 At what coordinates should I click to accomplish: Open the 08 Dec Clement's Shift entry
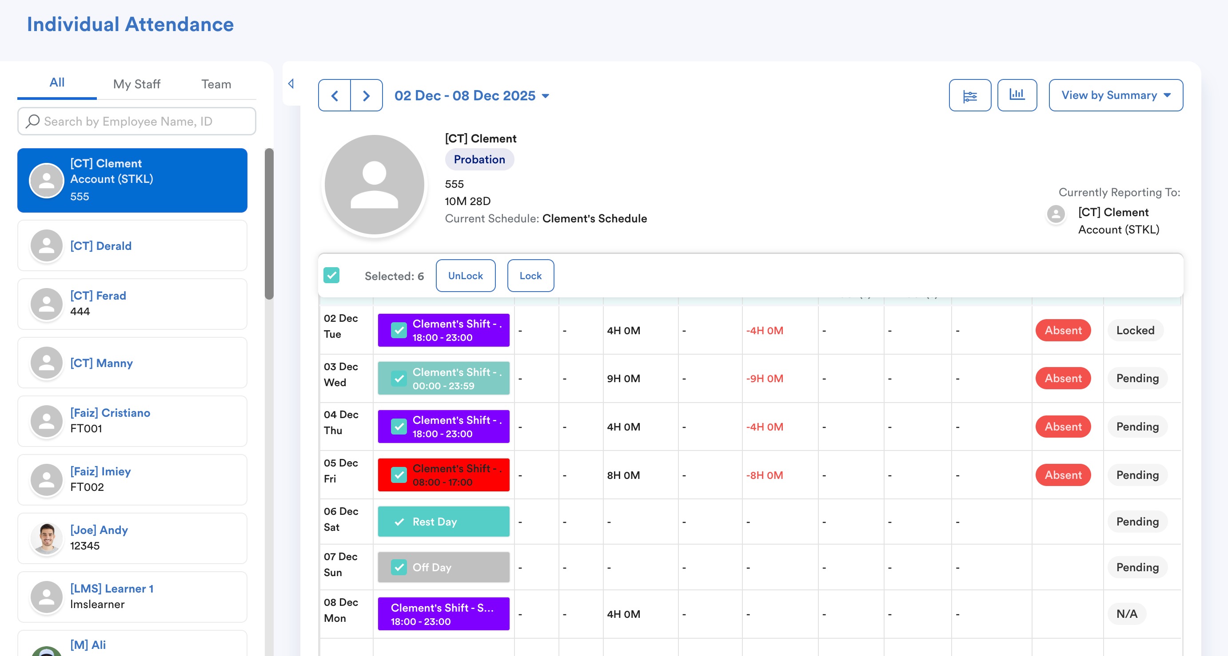[x=443, y=614]
